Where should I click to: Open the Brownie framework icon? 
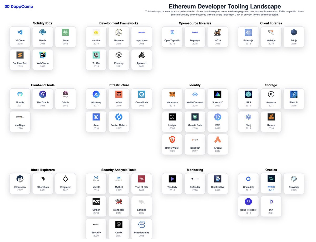click(x=119, y=32)
